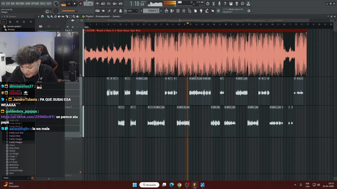Click the tempo display field

(x=88, y=4)
